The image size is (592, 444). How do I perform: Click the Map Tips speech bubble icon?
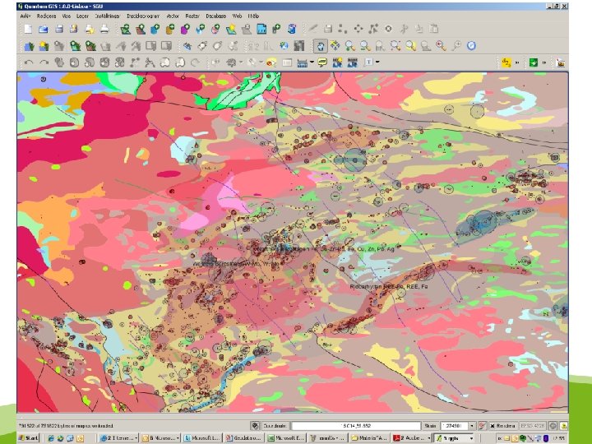click(x=323, y=62)
